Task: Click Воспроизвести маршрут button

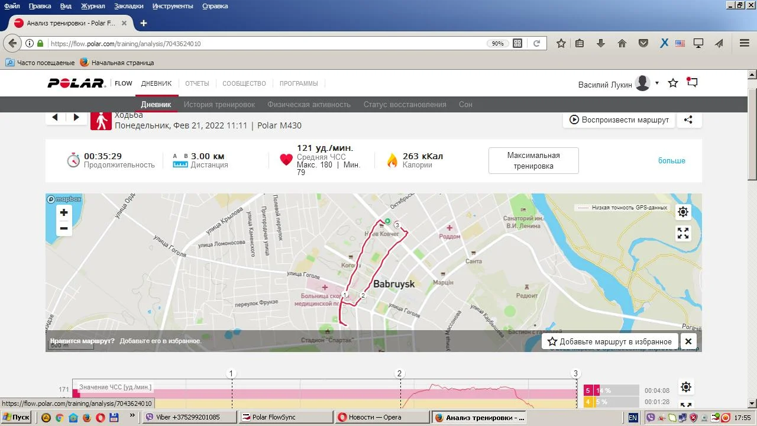Action: pos(619,120)
